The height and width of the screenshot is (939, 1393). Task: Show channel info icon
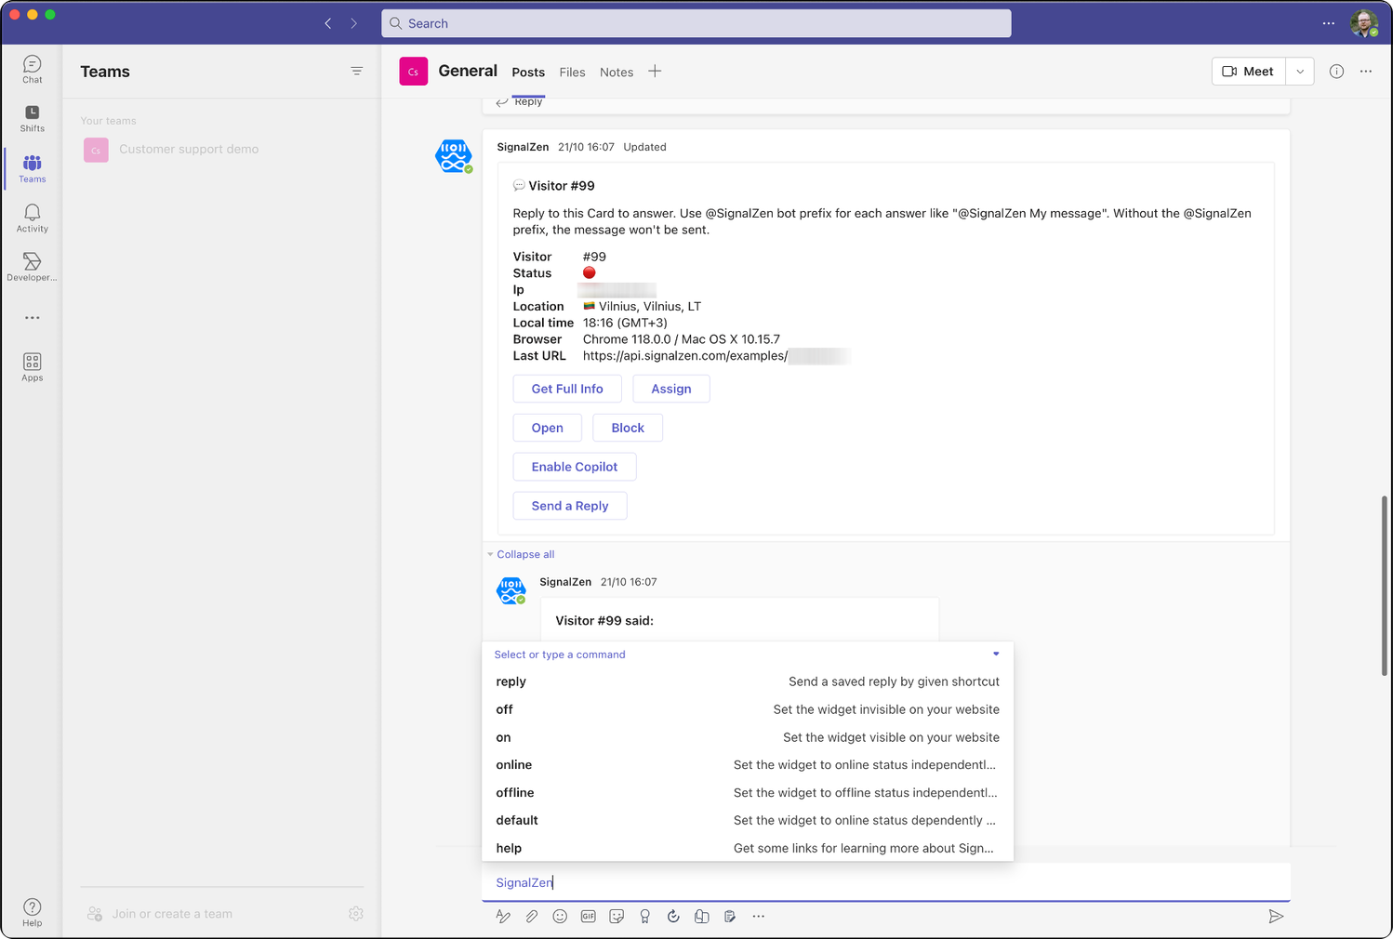(1336, 71)
